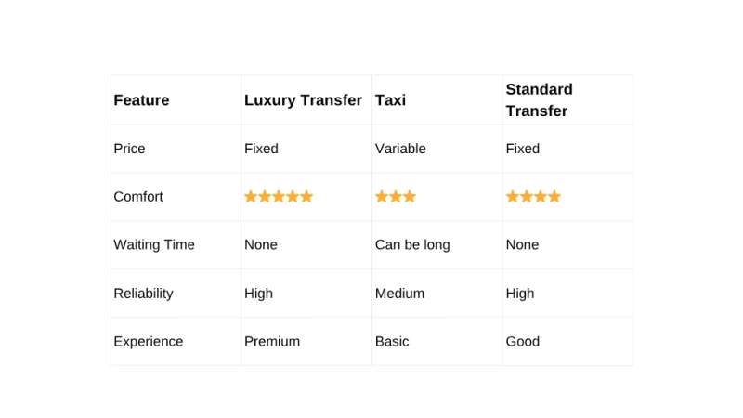Click the Medium reliability cell
The width and height of the screenshot is (743, 418).
coord(399,294)
